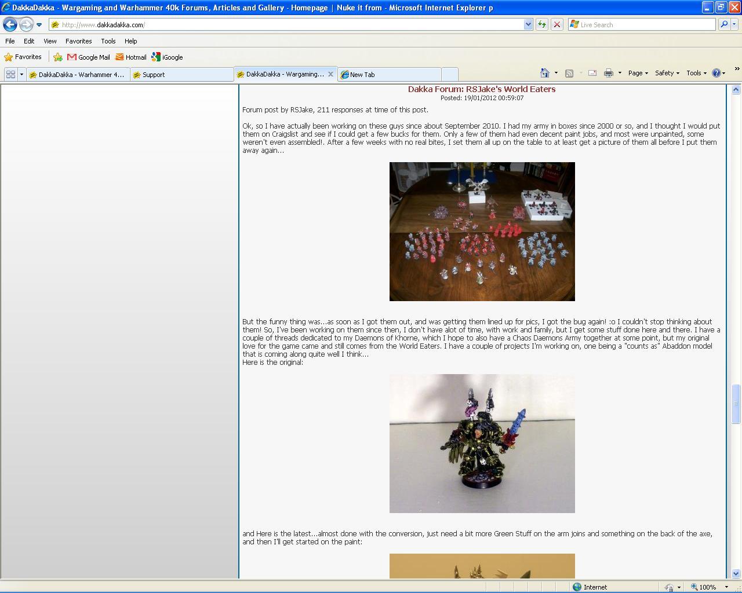Click Add to Favorites Bar icon

pyautogui.click(x=58, y=57)
